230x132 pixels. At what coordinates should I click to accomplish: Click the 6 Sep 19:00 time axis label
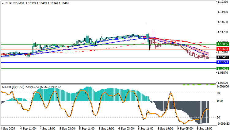pos(165,129)
